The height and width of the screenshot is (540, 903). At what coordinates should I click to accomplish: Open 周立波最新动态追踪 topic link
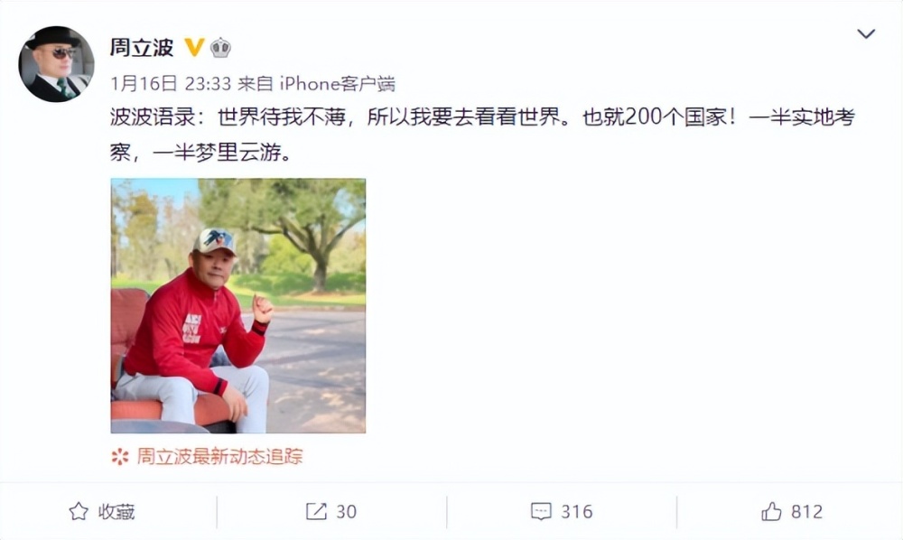click(219, 457)
